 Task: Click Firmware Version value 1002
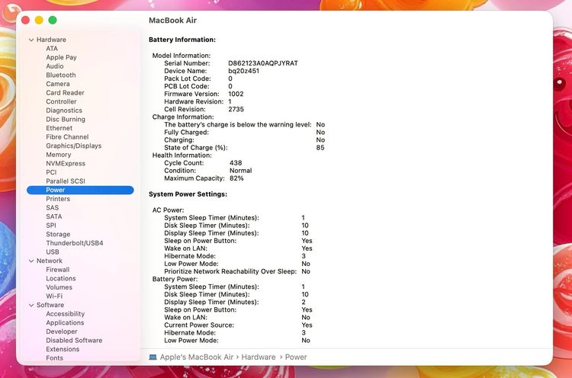236,94
